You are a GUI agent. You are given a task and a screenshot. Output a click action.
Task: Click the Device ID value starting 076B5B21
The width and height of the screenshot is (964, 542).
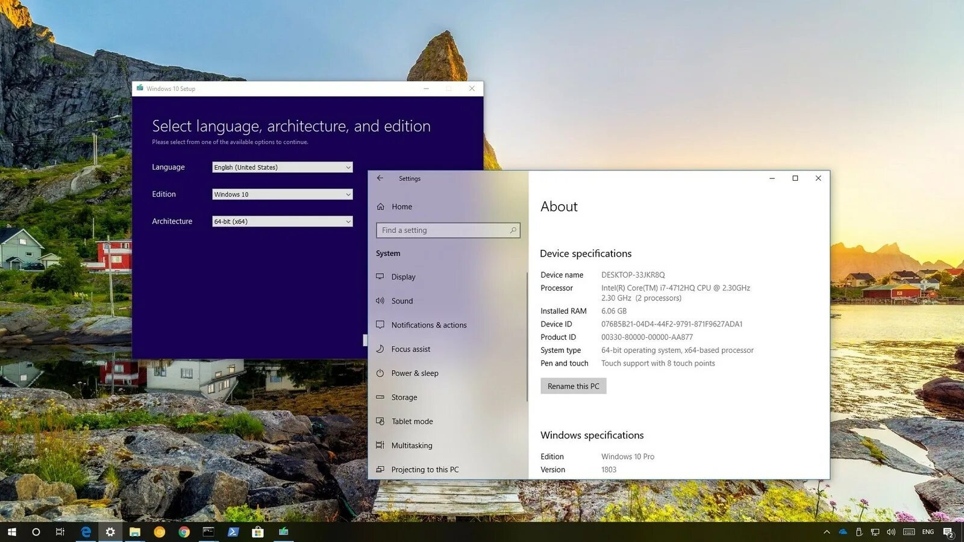(x=672, y=325)
